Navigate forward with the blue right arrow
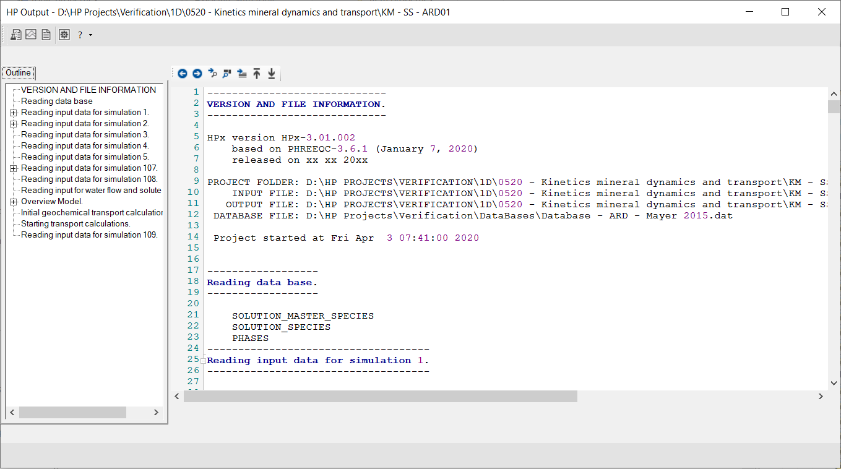 197,74
